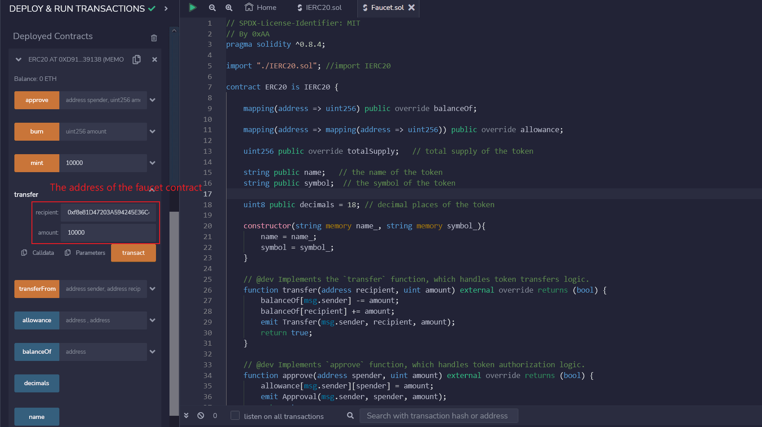Switch to the IERC20.sol tab
This screenshot has height=427, width=762.
319,8
